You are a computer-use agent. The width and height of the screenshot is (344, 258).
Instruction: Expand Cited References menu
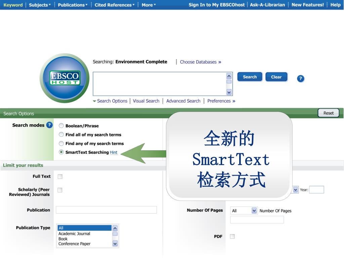[x=115, y=5]
